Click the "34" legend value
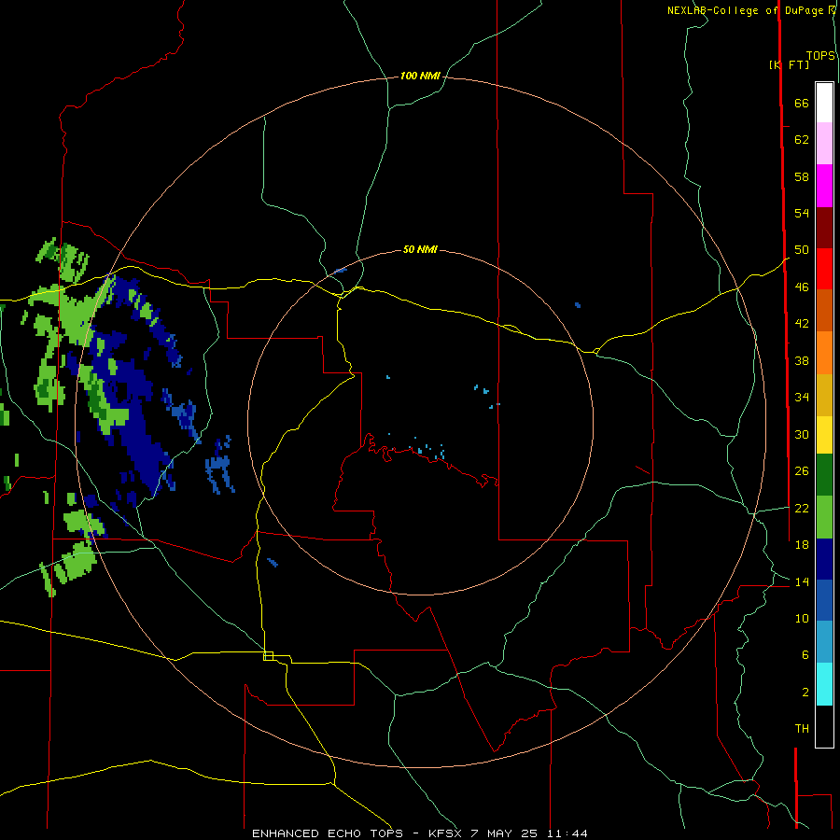Screen dimensions: 840x840 pos(802,397)
